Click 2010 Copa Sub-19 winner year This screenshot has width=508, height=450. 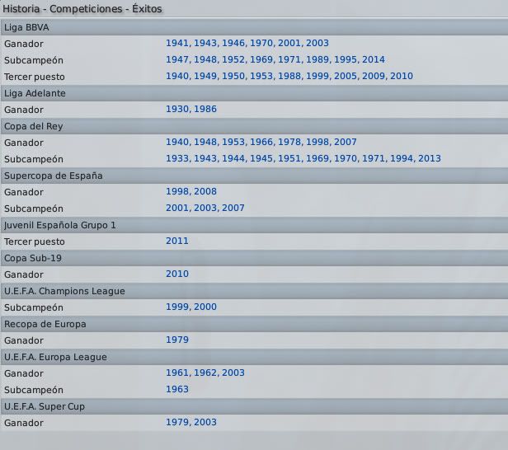[177, 274]
